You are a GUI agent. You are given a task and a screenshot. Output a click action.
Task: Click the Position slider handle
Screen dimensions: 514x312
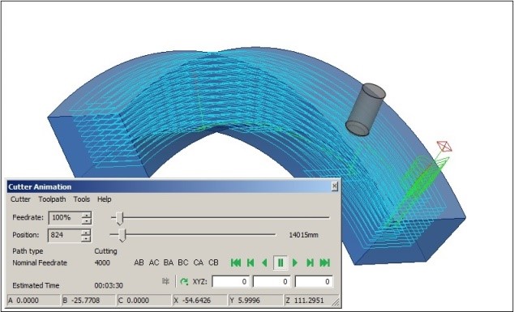click(122, 235)
